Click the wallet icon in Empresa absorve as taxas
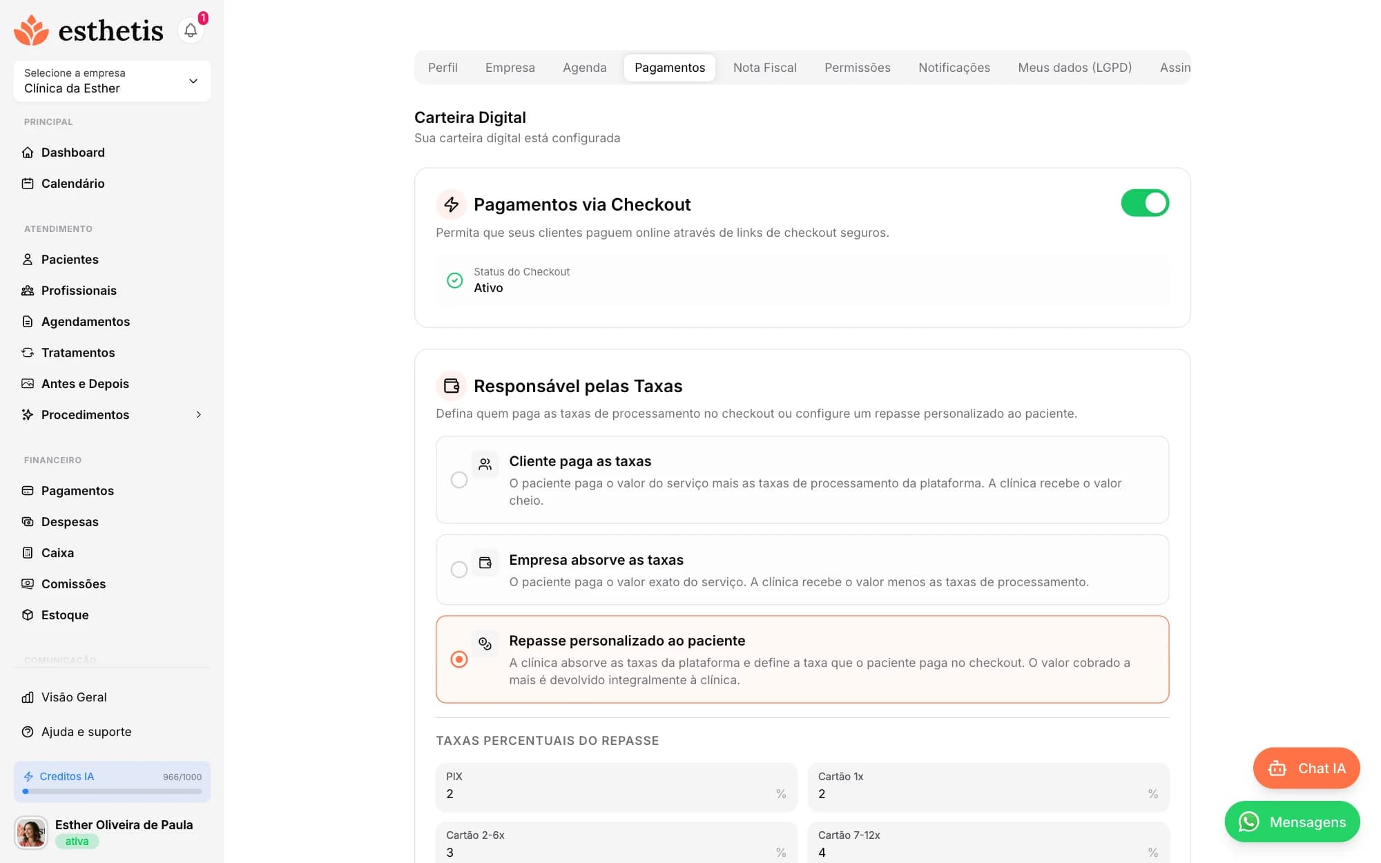The height and width of the screenshot is (863, 1381). click(x=485, y=563)
